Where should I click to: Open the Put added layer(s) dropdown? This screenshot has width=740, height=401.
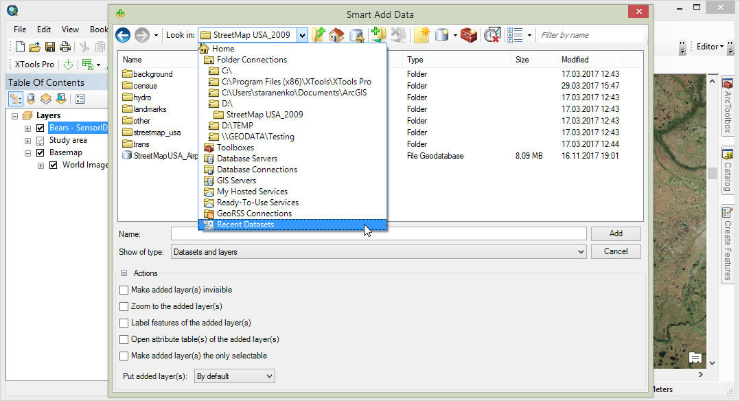pos(235,376)
